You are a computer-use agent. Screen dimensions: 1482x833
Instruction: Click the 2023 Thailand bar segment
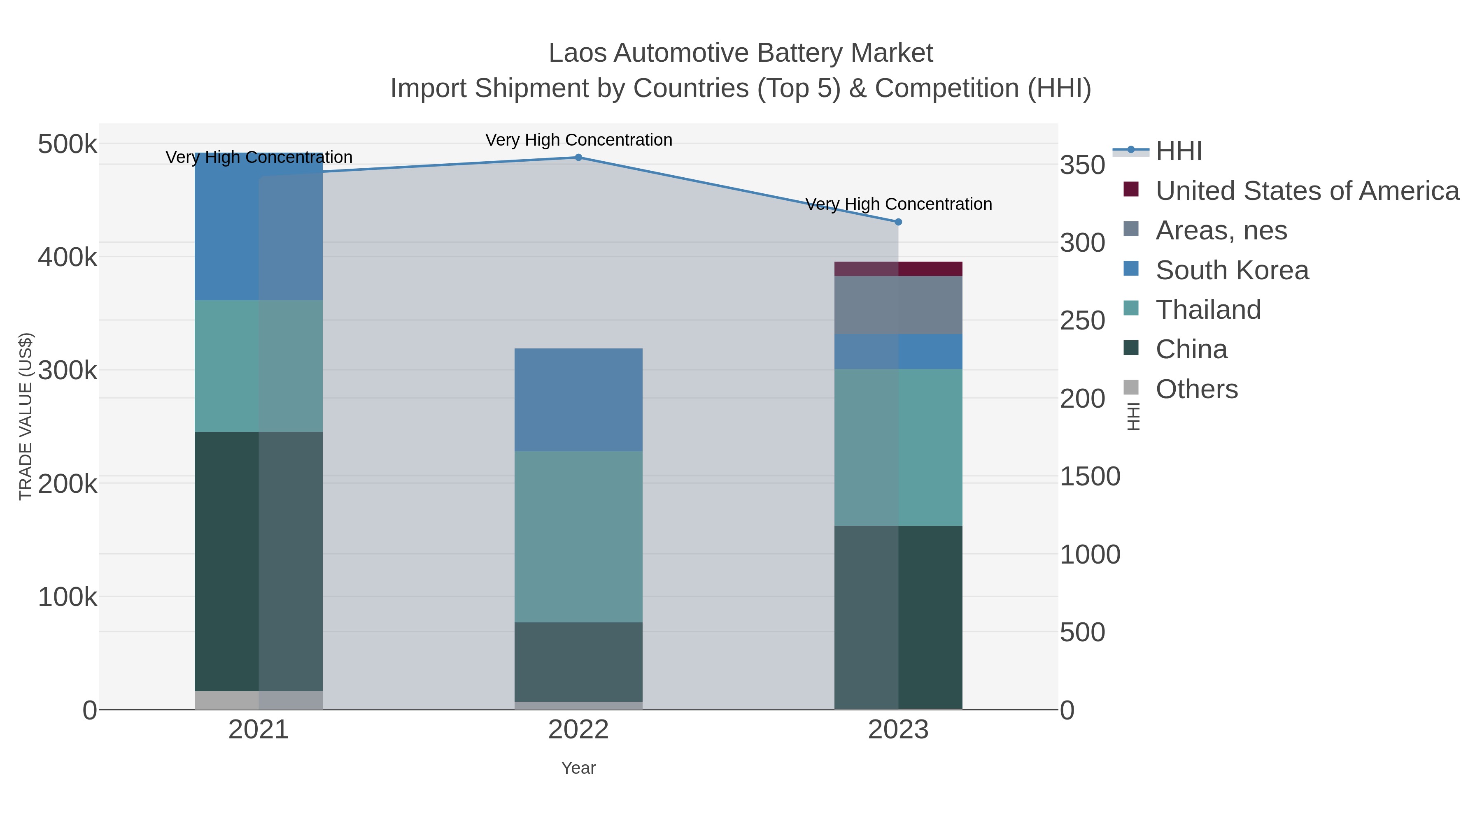898,447
